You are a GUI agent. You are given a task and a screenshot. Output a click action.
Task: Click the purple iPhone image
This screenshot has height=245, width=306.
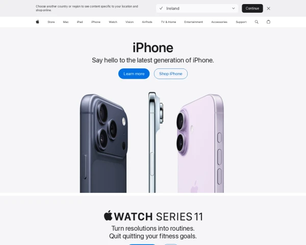(200, 143)
